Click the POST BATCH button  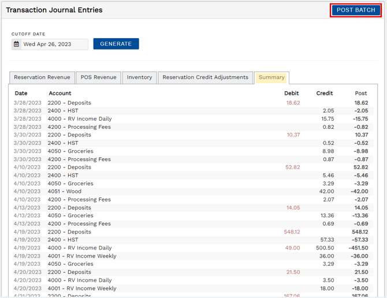tap(356, 10)
